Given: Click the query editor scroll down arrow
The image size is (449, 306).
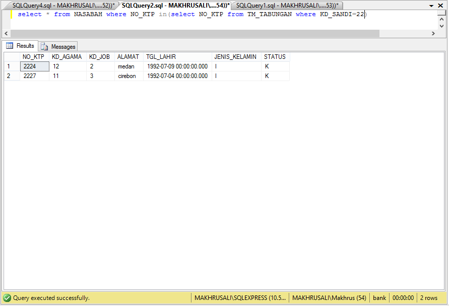Looking at the screenshot, I should pyautogui.click(x=441, y=26).
